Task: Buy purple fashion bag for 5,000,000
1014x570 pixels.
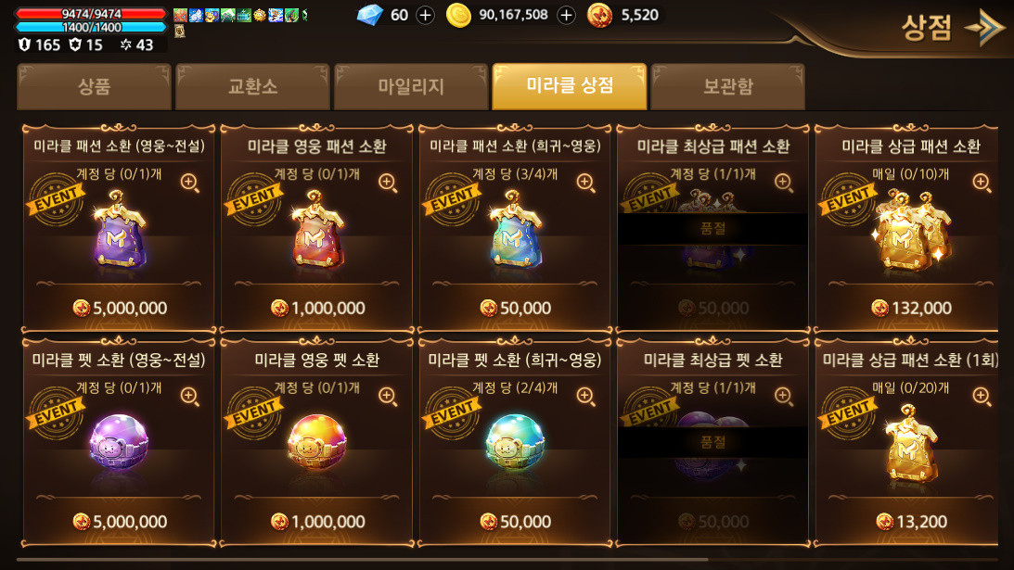Action: (120, 309)
